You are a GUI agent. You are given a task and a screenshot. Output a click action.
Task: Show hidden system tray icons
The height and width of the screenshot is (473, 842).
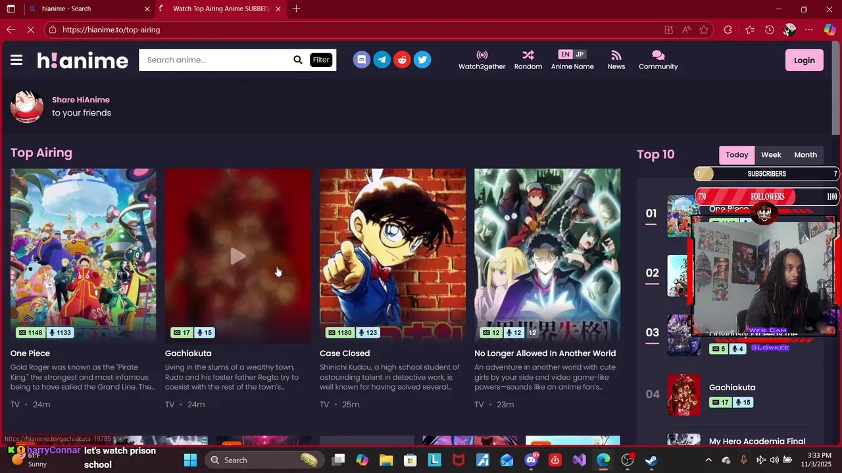[708, 460]
